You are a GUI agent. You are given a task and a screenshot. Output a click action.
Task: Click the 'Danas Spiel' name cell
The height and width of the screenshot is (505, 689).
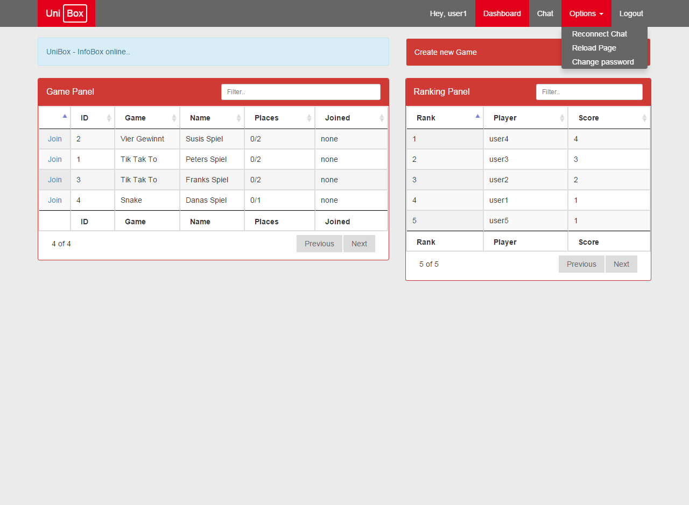tap(212, 200)
